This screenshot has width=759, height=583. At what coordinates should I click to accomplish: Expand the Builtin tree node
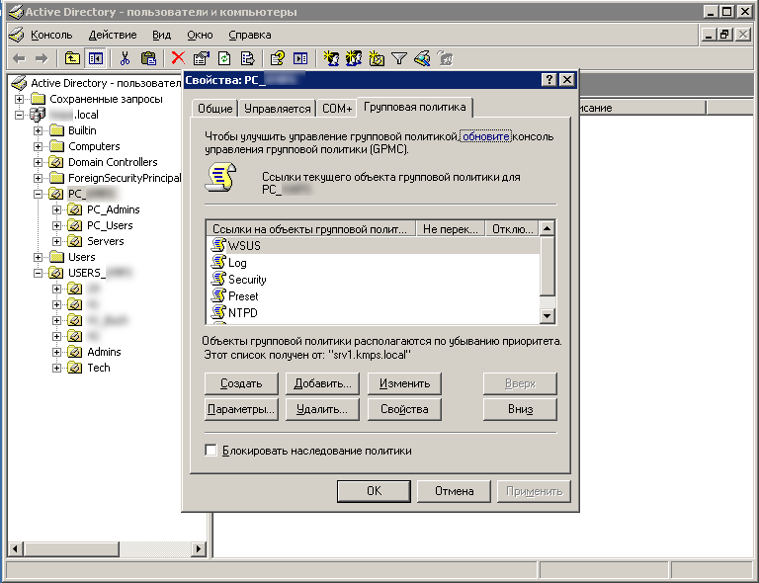click(39, 130)
